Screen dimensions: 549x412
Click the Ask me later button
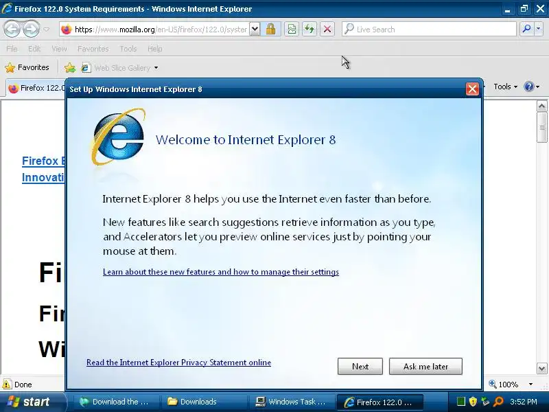425,367
